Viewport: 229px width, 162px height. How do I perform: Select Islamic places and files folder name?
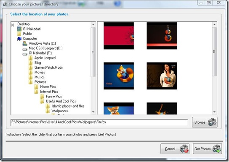point(68,106)
